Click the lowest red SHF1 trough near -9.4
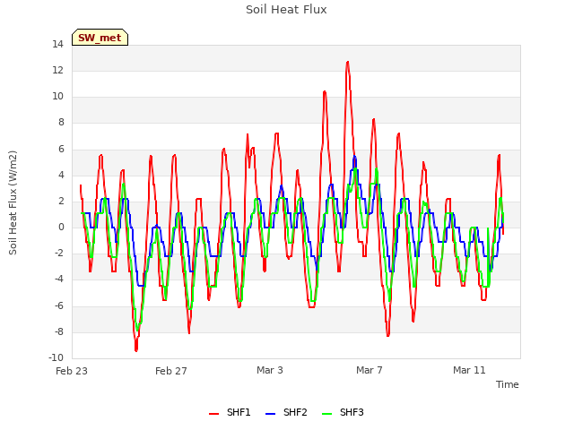 (x=136, y=350)
